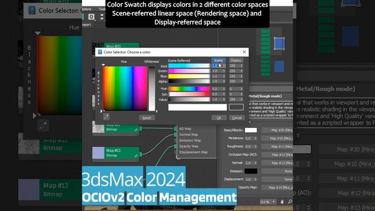Image resolution: width=375 pixels, height=211 pixels.
Task: Click the white new-color swatch
Action: point(197,107)
